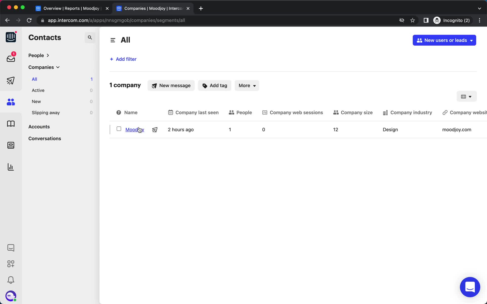This screenshot has width=487, height=304.
Task: Select the All companies menu item
Action: [x=34, y=79]
